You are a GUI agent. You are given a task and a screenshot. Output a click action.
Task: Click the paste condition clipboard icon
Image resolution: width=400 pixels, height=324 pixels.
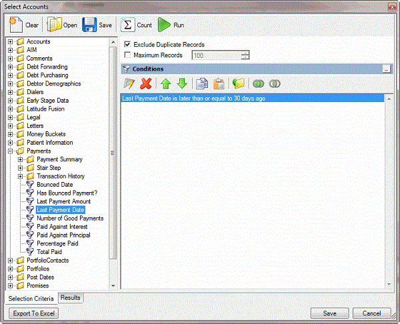[219, 83]
